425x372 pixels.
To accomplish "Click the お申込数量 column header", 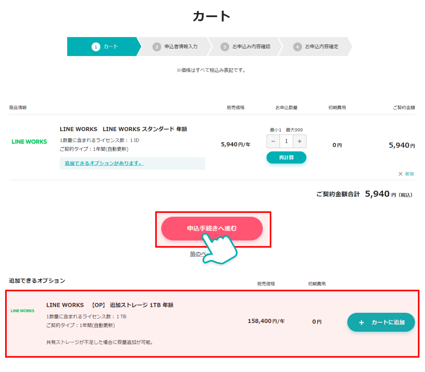I will coord(286,107).
